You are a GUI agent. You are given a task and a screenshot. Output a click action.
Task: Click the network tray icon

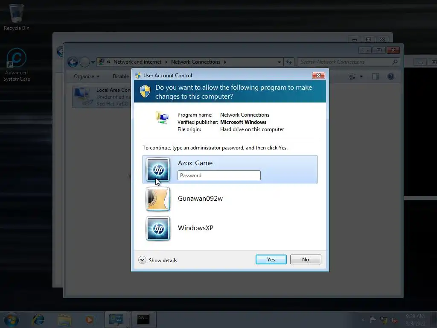(x=384, y=320)
